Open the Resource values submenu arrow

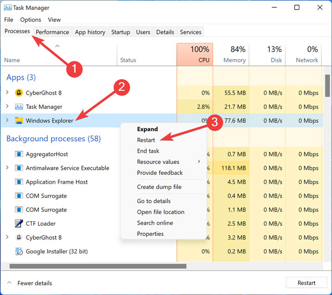[x=199, y=162]
